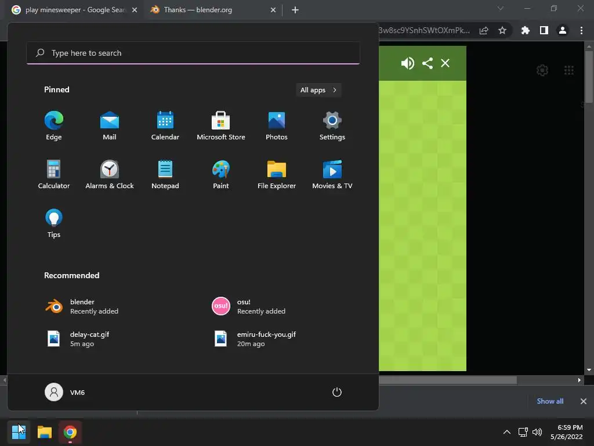The width and height of the screenshot is (594, 446).
Task: Share the Minesweeper game
Action: [x=428, y=63]
